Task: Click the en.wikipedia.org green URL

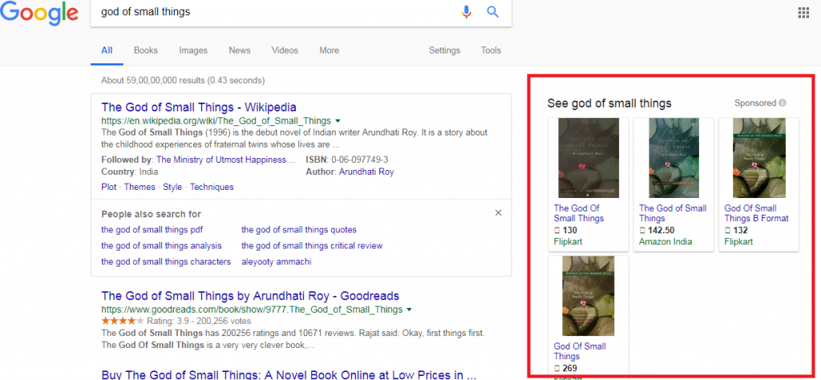Action: (x=216, y=120)
